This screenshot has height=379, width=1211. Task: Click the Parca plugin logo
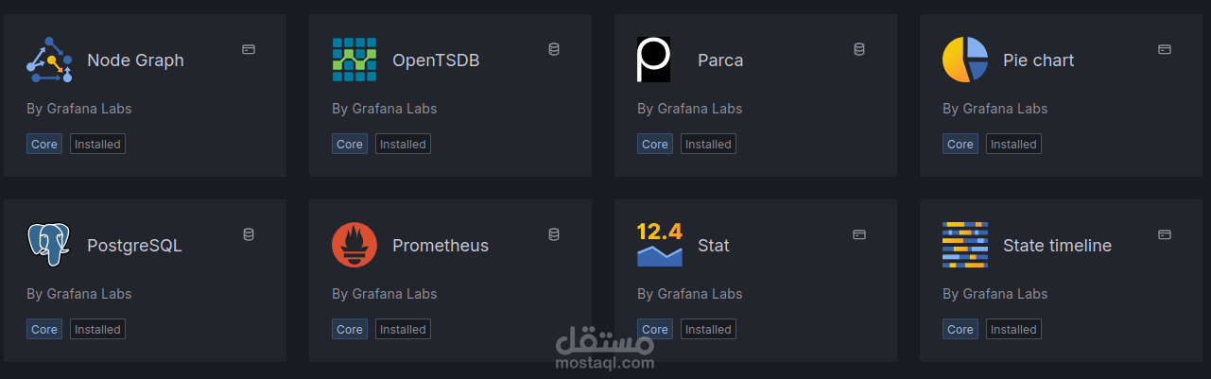tap(653, 60)
